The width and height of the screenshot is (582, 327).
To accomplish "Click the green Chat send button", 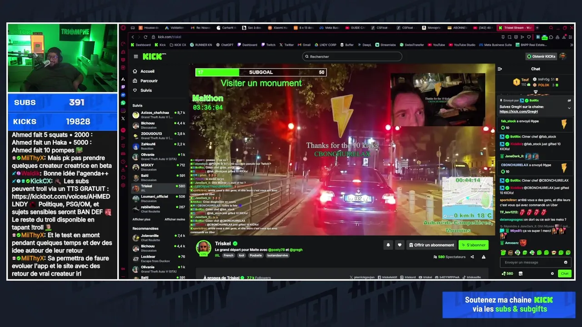I will [565, 273].
